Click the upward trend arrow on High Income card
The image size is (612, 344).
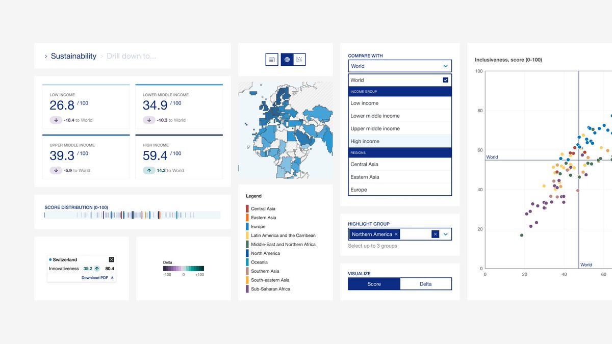[148, 170]
